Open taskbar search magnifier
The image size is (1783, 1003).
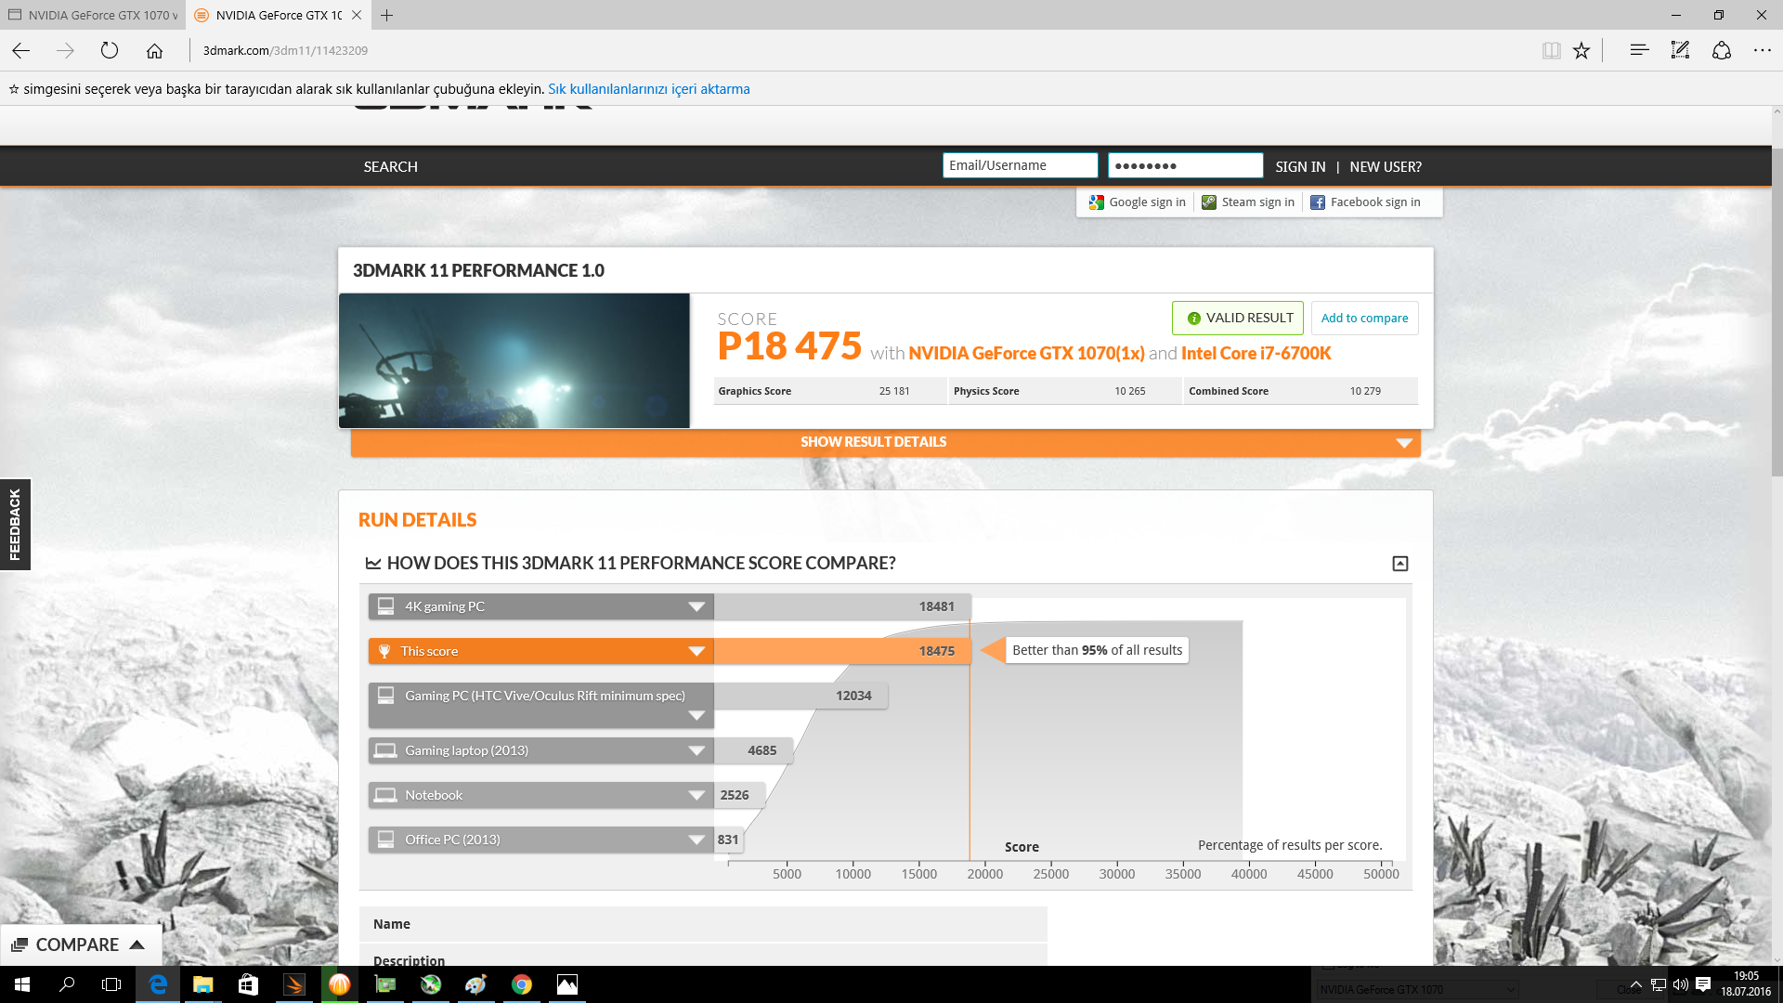(x=67, y=984)
